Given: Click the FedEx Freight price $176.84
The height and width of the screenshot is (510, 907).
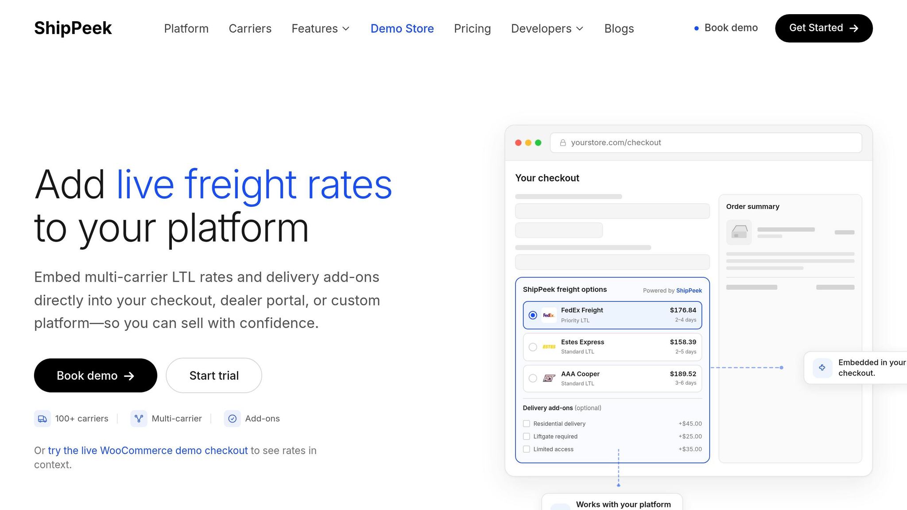Looking at the screenshot, I should tap(683, 310).
